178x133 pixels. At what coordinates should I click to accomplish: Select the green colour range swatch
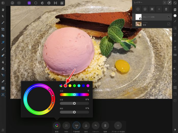click(x=75, y=86)
